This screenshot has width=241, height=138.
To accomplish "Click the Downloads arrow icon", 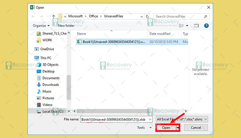I will click(39, 85).
